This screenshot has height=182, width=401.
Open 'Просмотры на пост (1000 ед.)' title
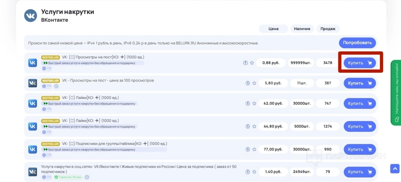(x=103, y=57)
